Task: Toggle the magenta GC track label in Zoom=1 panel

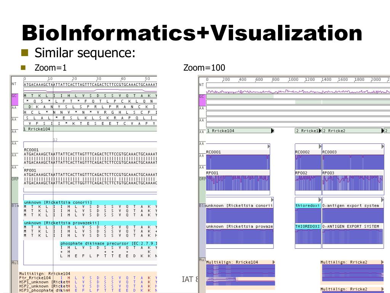Action: 14,96
